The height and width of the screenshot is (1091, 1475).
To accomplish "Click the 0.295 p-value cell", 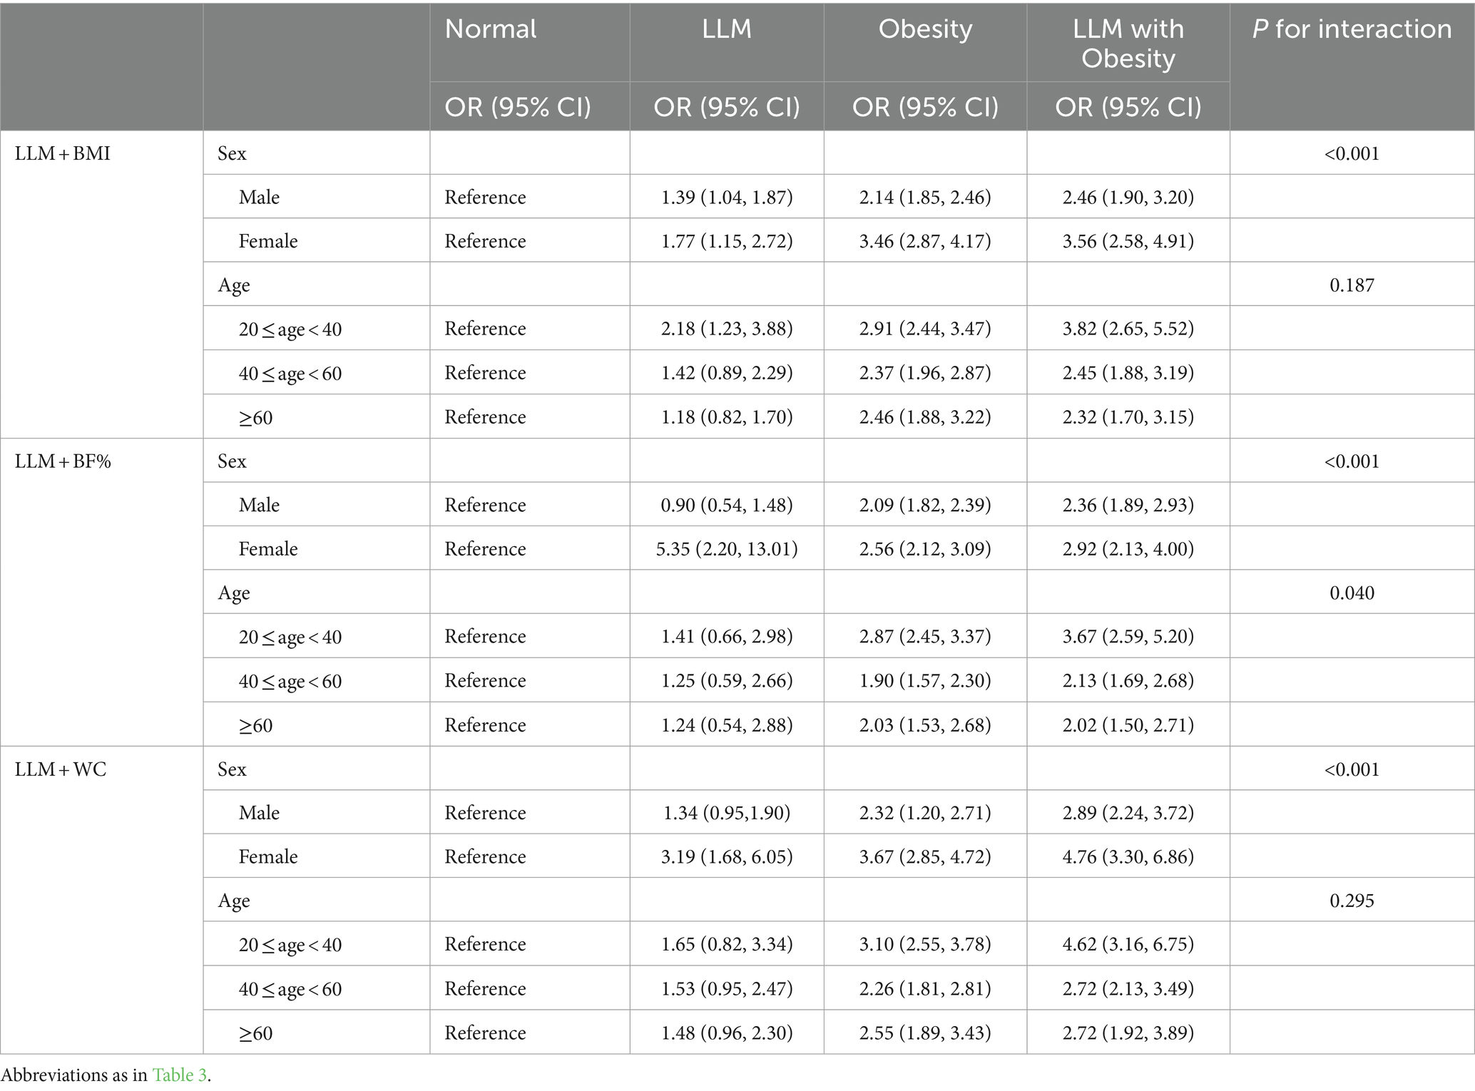I will pyautogui.click(x=1352, y=901).
